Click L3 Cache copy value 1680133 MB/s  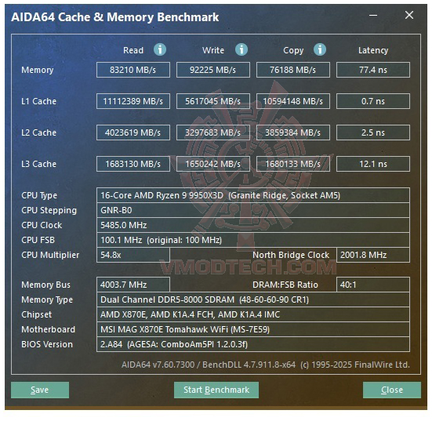293,164
